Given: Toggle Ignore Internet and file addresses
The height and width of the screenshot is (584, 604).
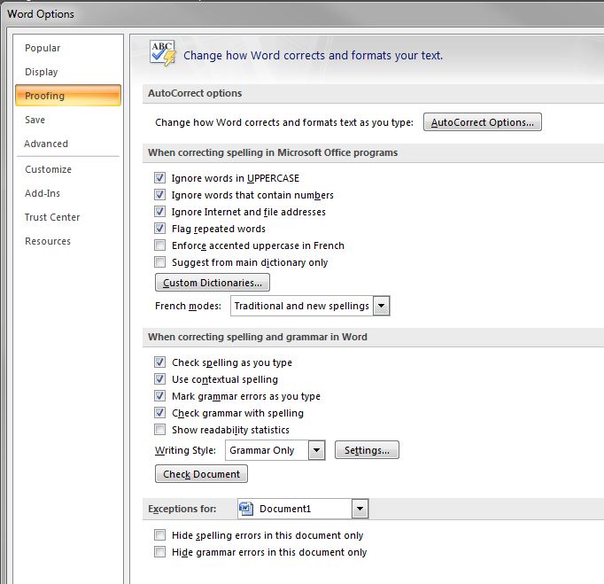Looking at the screenshot, I should coord(160,212).
